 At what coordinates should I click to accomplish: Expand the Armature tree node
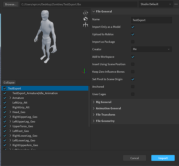coord(10,98)
